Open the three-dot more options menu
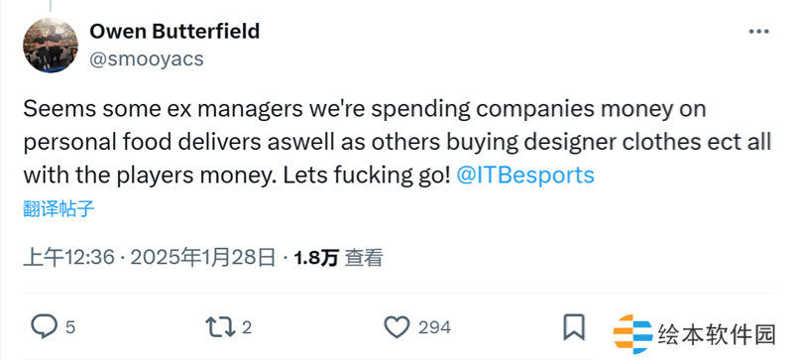This screenshot has width=793, height=360. point(759,32)
